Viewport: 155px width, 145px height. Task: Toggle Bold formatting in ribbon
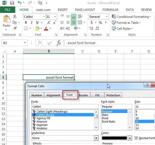(26, 22)
